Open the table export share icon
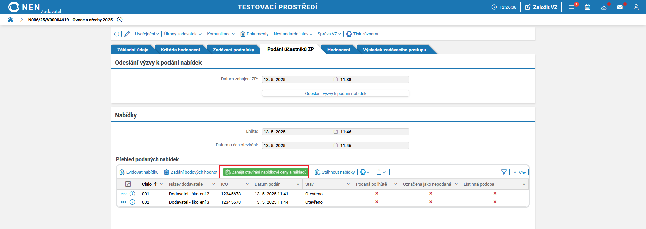646x229 pixels. (381, 172)
